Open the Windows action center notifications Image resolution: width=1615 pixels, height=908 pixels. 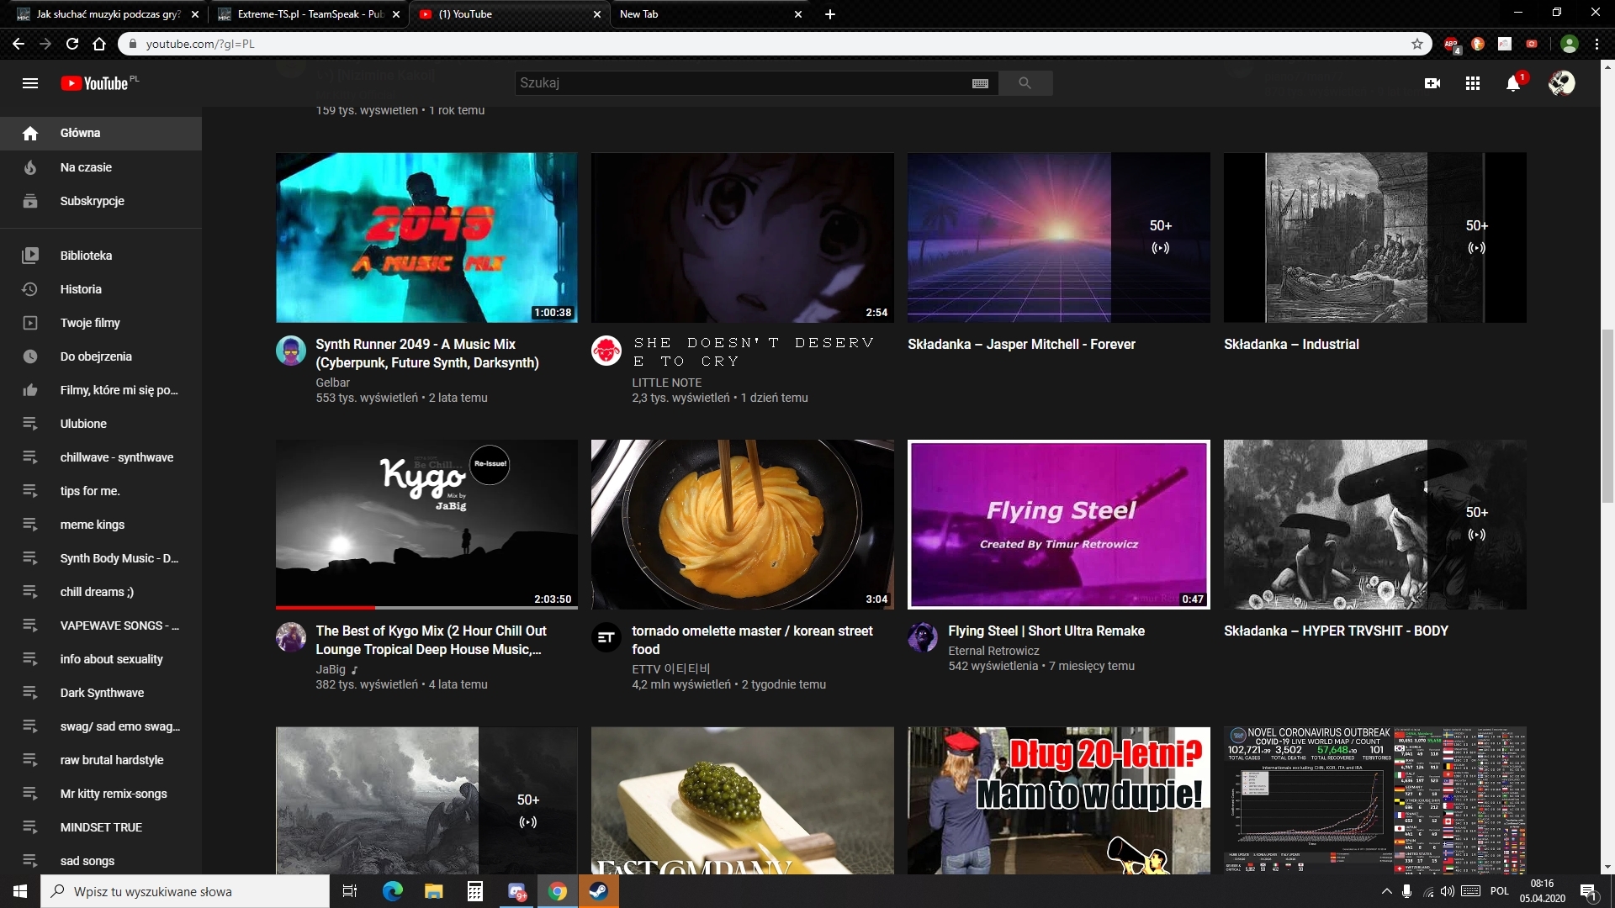point(1589,891)
